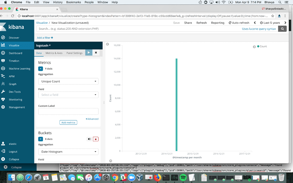Go to the Dashboard page
293x183 pixels.
(x=15, y=53)
